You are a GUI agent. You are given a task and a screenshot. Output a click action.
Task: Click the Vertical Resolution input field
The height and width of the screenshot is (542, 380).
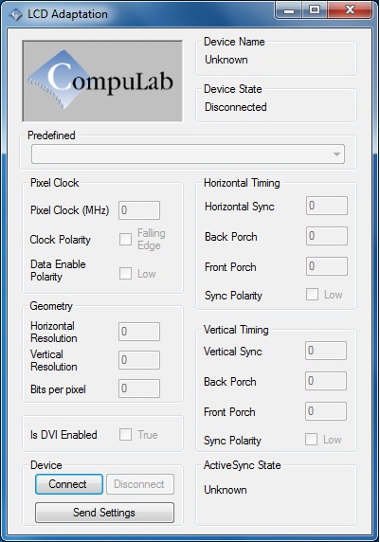[x=139, y=360]
